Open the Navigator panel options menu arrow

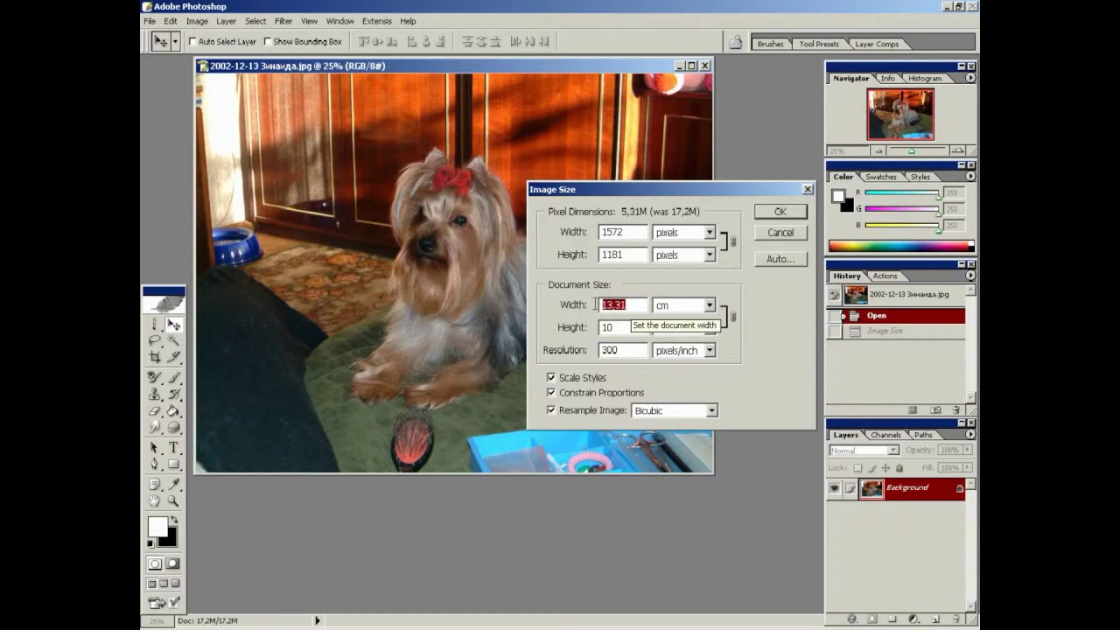click(970, 78)
